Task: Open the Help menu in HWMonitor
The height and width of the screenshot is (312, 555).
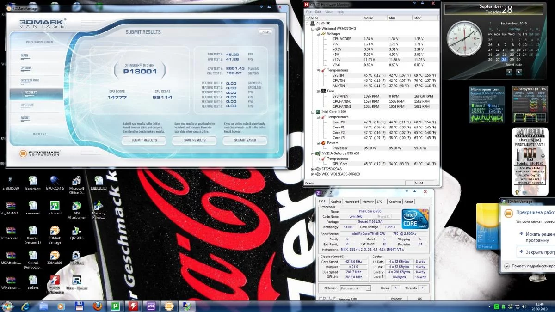Action: point(339,12)
